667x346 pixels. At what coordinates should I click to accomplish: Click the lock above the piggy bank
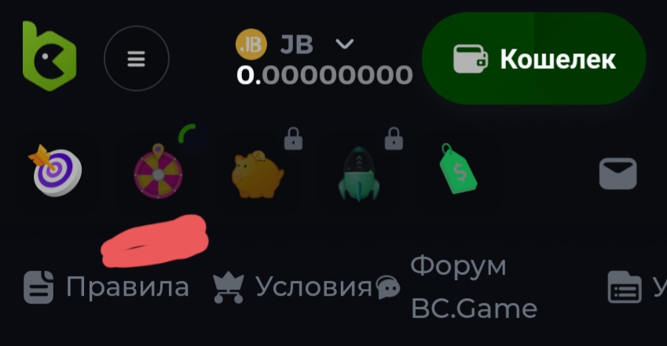tap(294, 139)
